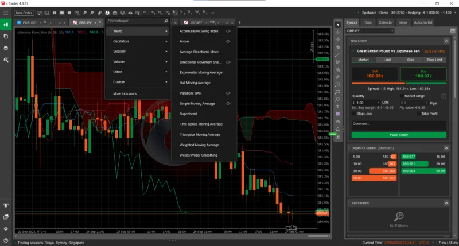
Task: Select the text drawing tool
Action: [338, 107]
